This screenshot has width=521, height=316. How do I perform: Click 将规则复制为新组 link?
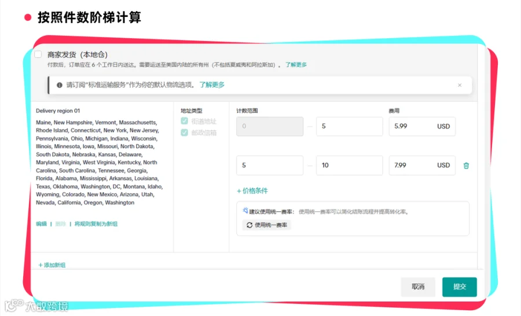click(x=96, y=223)
